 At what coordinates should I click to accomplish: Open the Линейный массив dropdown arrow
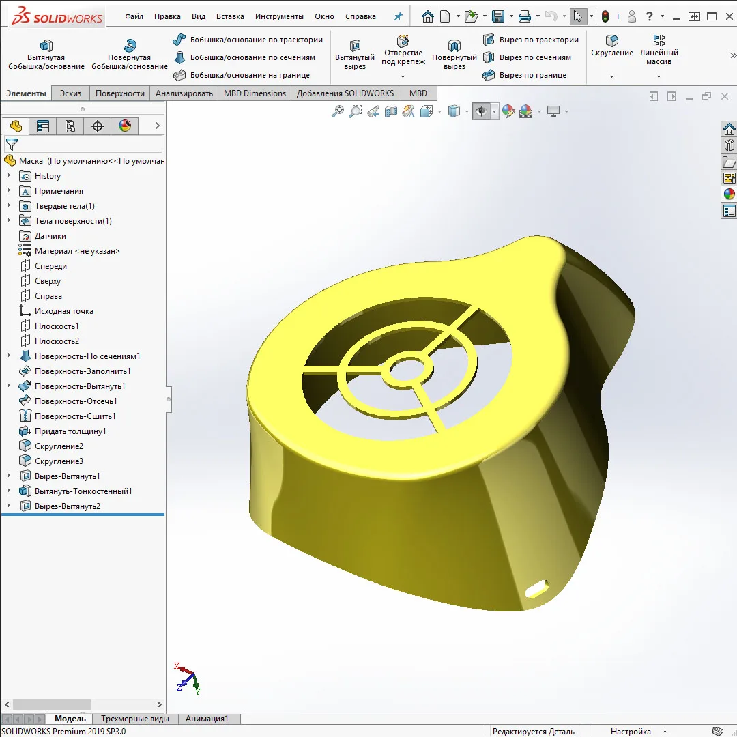click(659, 76)
